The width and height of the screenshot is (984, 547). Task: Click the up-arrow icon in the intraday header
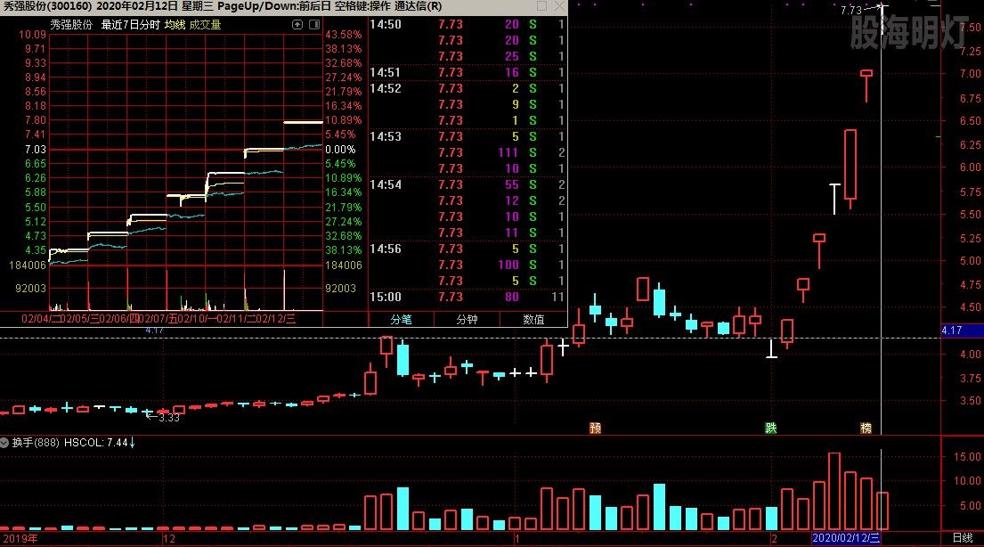(x=297, y=24)
